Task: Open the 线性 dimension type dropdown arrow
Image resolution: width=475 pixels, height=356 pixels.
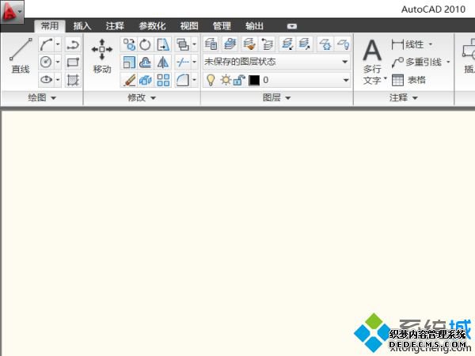Action: 431,44
